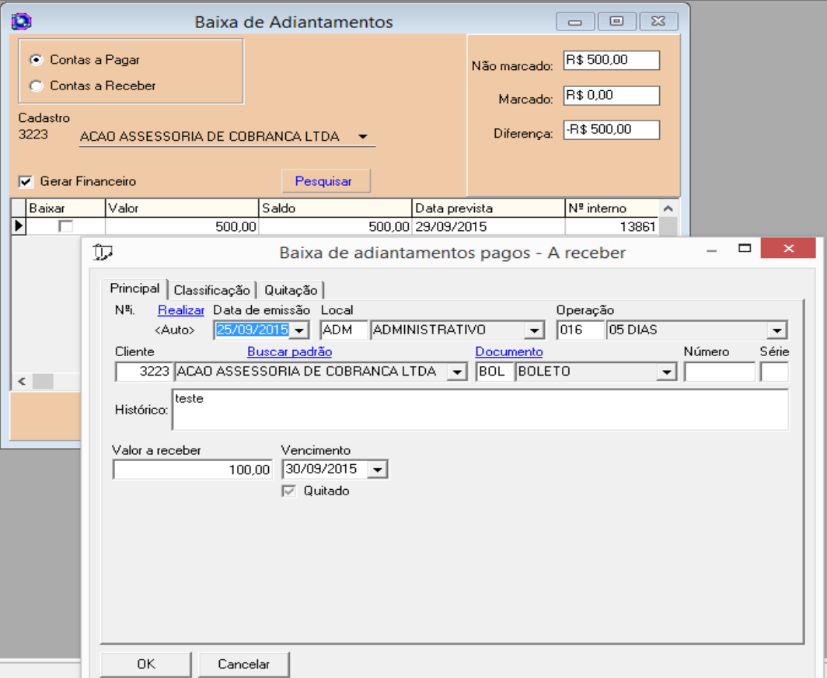Click the app icon in Baixa de Adiantamentos title bar
The height and width of the screenshot is (678, 827).
point(21,22)
